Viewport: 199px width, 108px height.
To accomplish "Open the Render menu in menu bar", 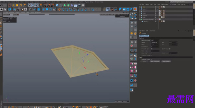I will [x=48, y=2].
